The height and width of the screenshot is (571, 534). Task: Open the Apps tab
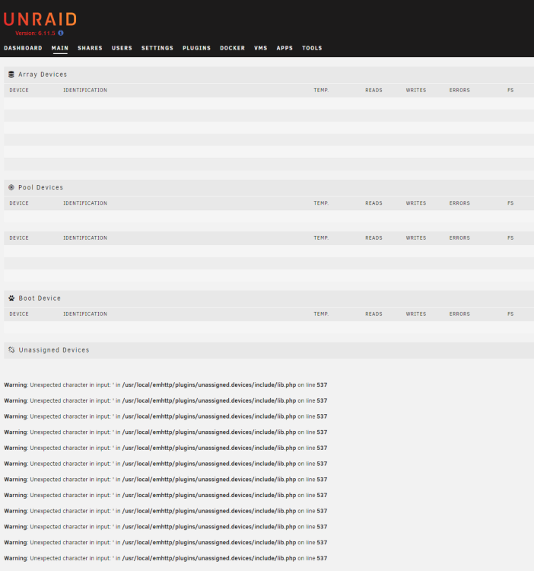click(284, 48)
